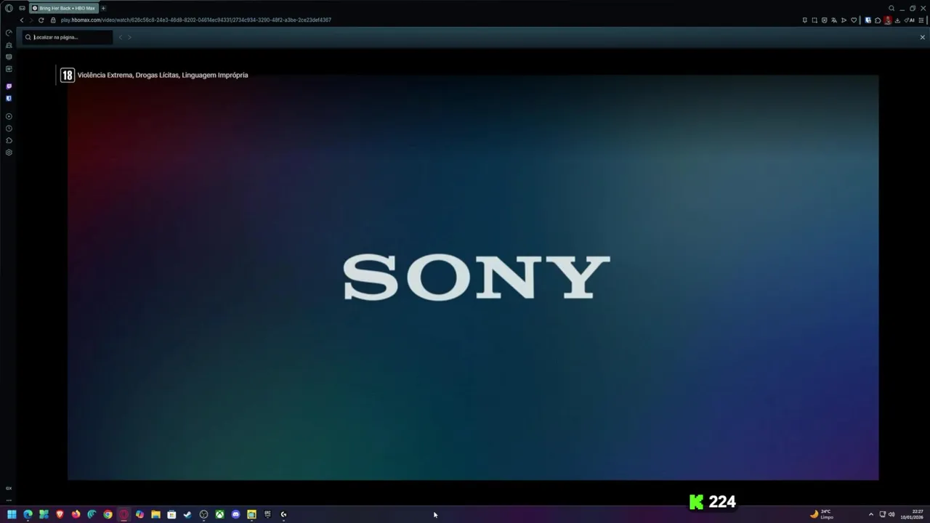Open the extensions cube icon
930x523 pixels.
(878, 20)
